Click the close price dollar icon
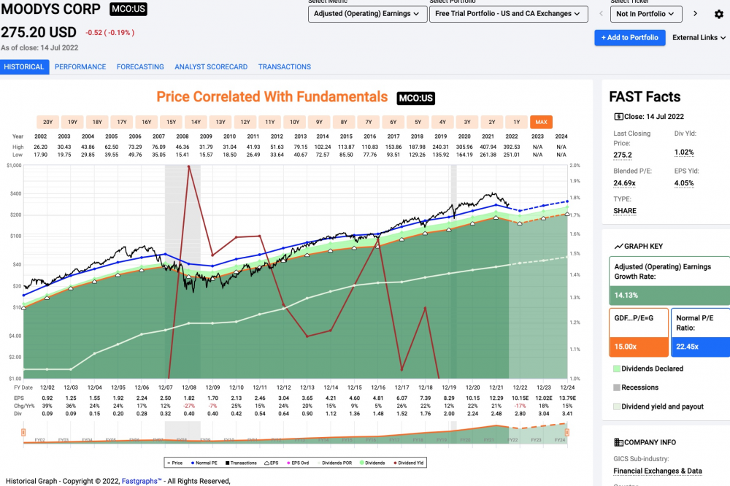 619,116
